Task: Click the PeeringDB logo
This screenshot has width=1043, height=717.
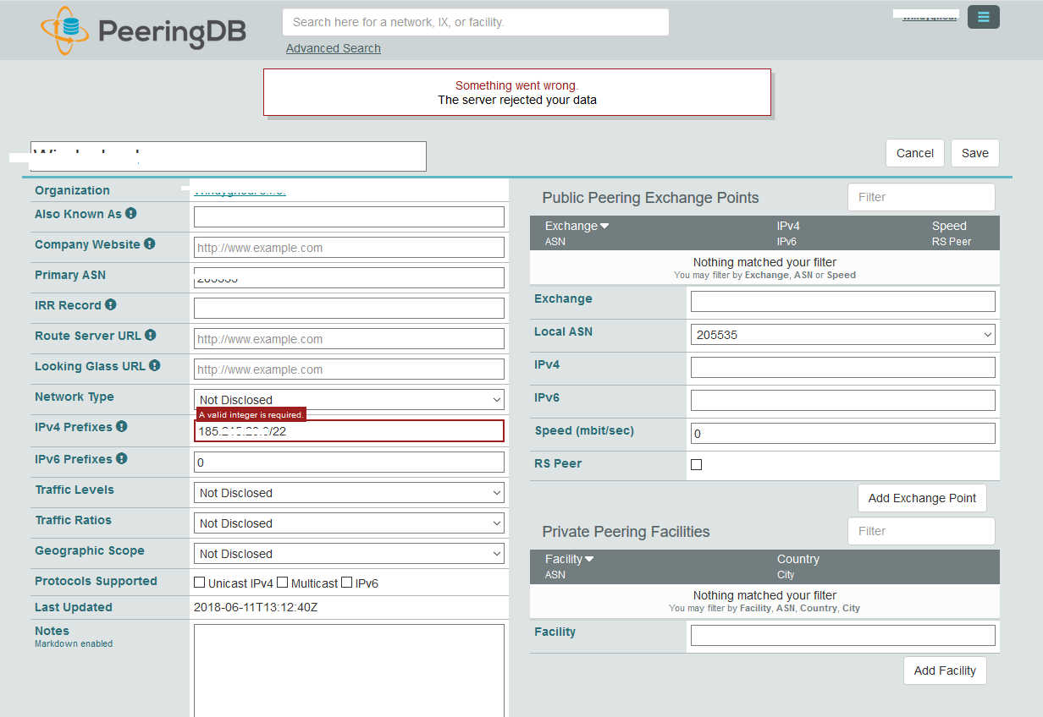Action: 143,31
